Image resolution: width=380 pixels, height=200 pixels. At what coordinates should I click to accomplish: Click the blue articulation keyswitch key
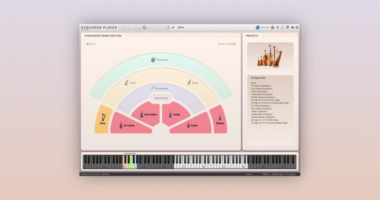[136, 166]
